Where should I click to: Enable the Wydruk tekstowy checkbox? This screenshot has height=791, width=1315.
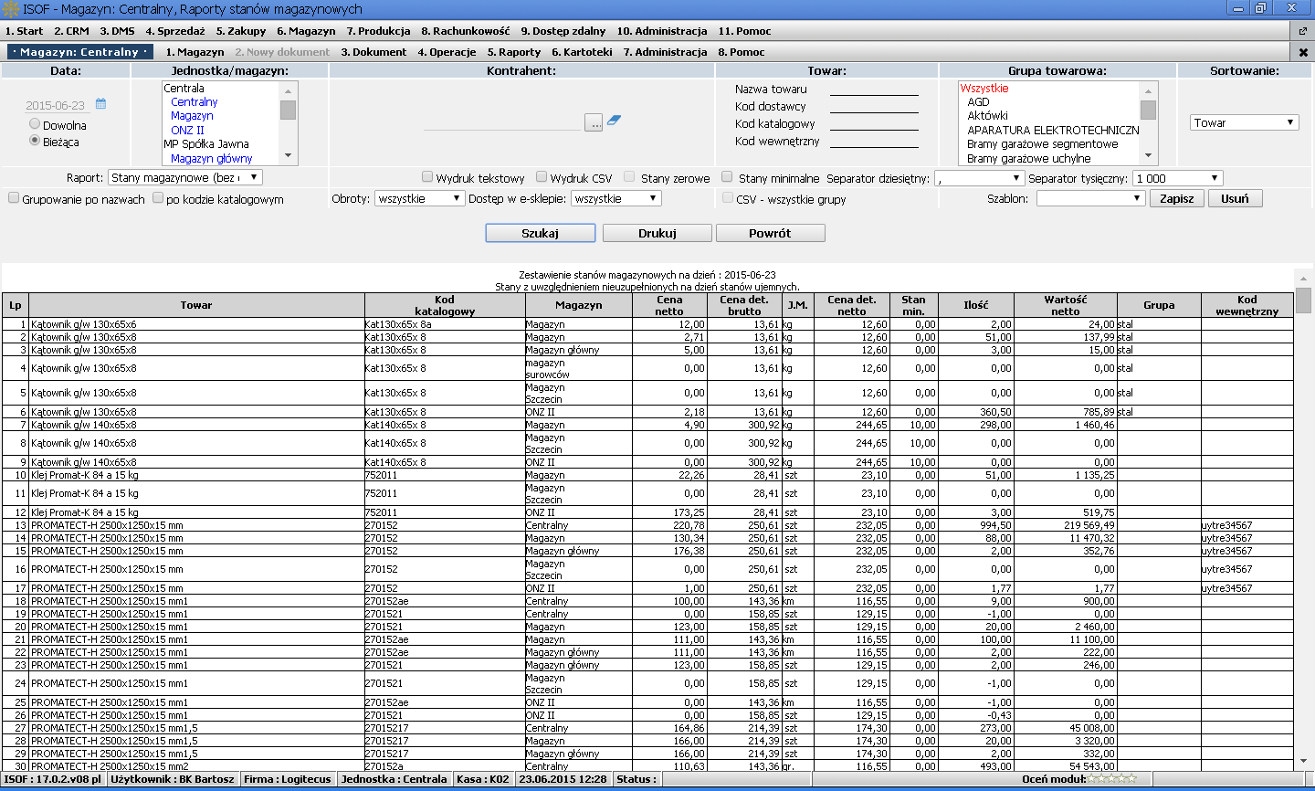click(427, 177)
